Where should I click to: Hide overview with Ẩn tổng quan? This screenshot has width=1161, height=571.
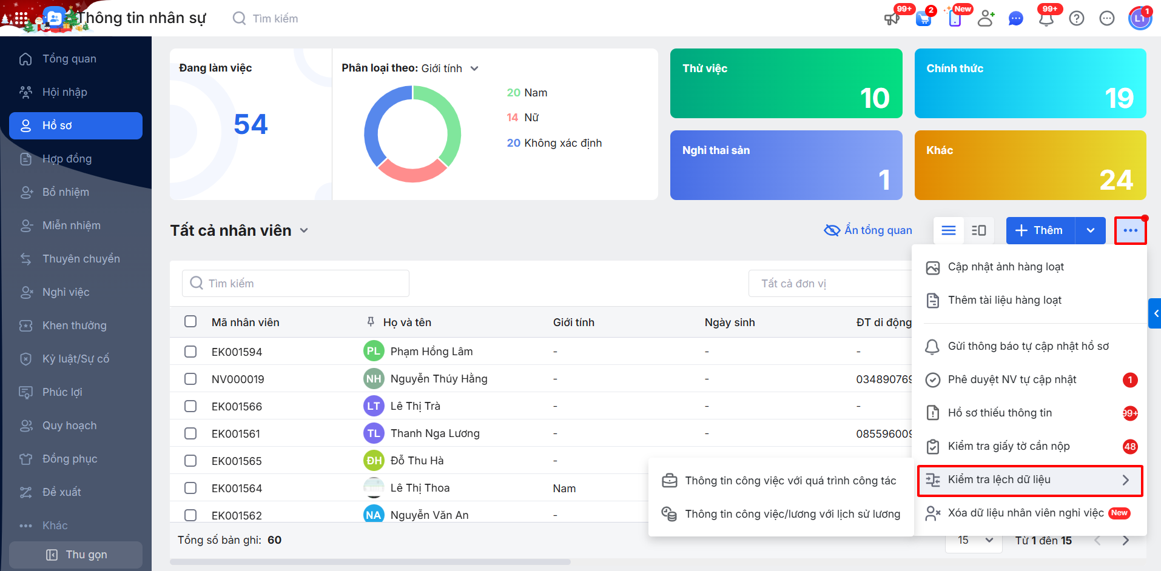click(868, 230)
